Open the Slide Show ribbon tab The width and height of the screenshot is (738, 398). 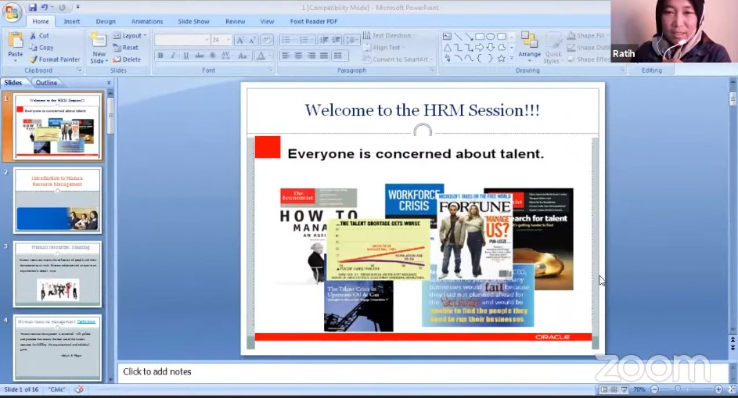click(x=193, y=21)
